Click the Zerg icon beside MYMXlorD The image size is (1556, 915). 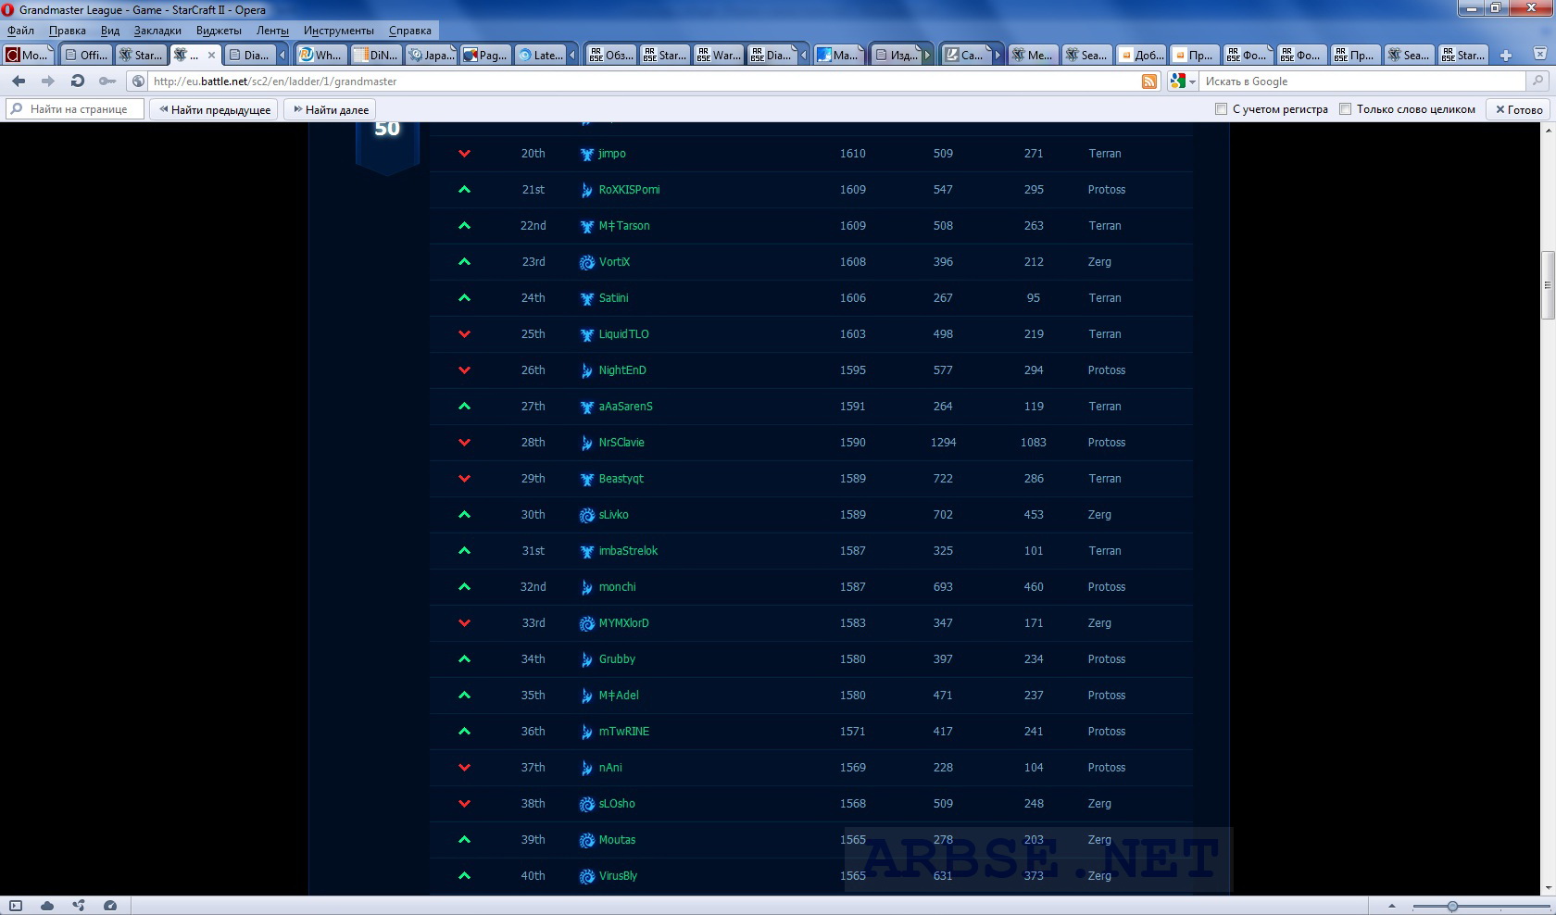[x=586, y=624]
